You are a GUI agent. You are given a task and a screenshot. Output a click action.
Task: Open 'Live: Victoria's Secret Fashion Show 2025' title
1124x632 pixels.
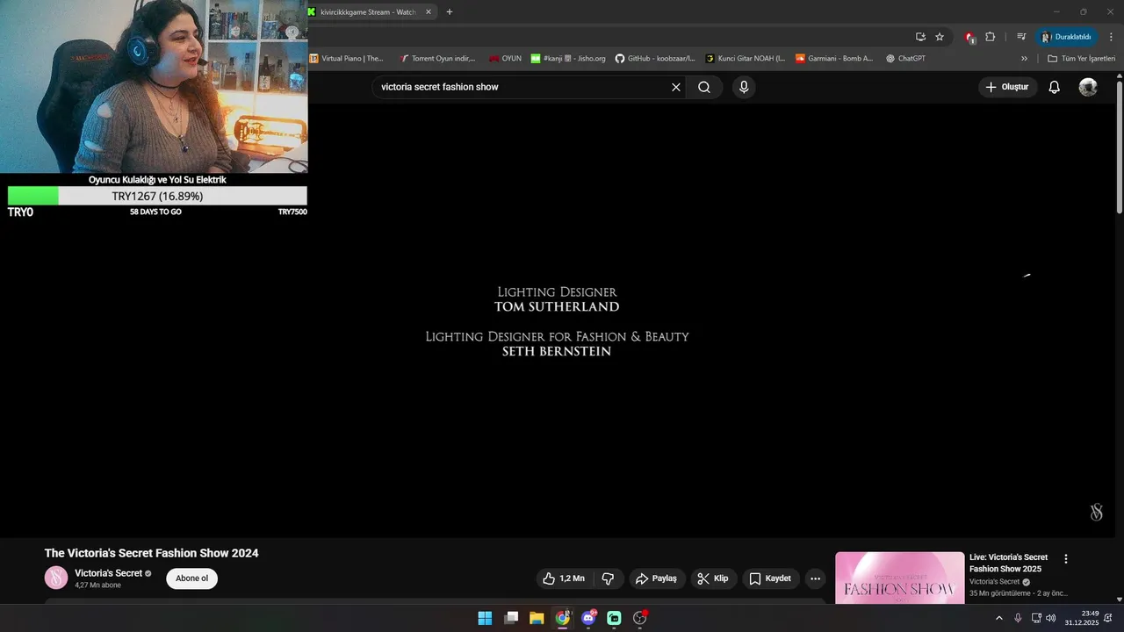[1008, 563]
